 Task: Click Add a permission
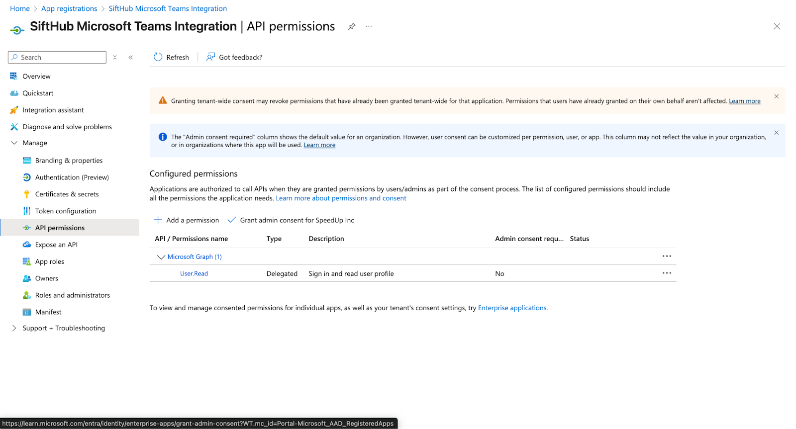point(187,220)
